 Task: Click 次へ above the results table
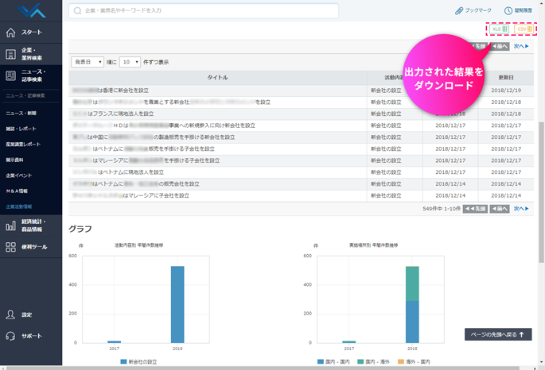click(x=521, y=46)
